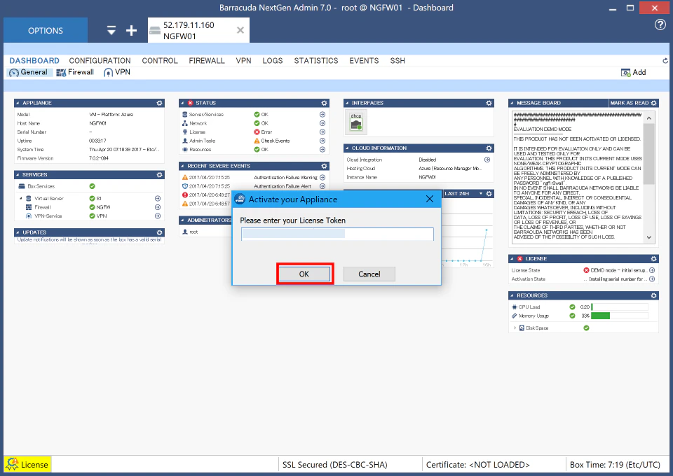Click the License status bar indicator

click(27, 465)
